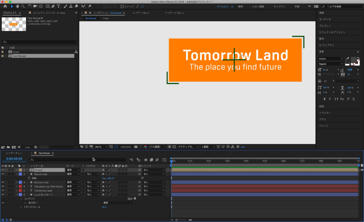The width and height of the screenshot is (364, 222).
Task: Click the snapshot camera icon below viewer
Action: tap(136, 146)
